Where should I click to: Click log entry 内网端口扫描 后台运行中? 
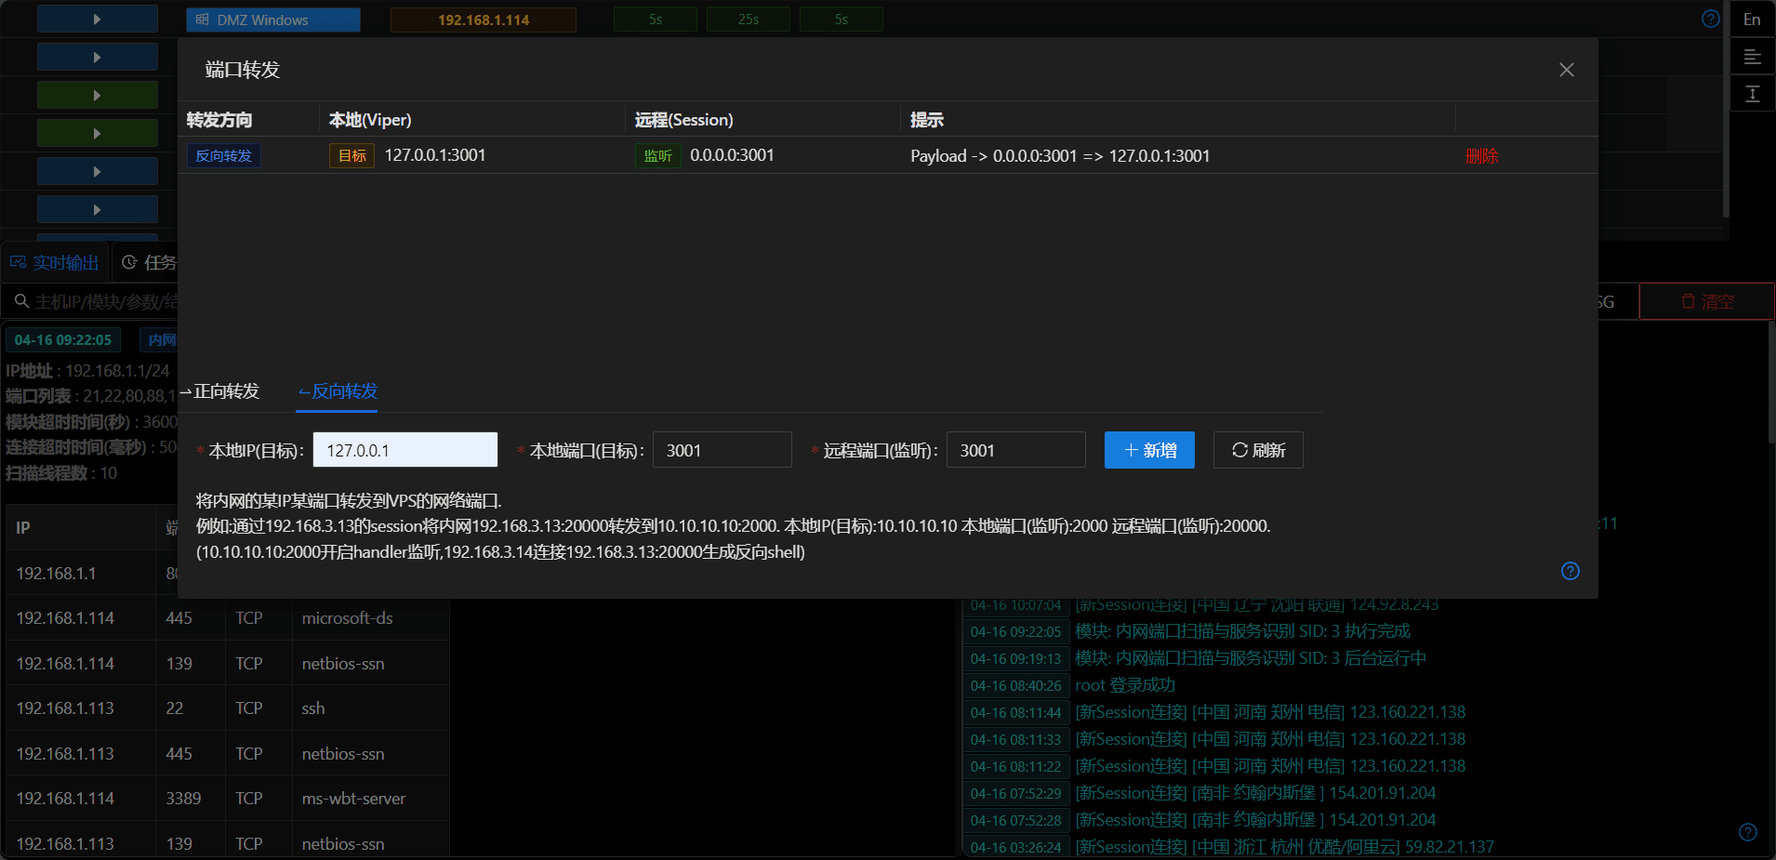point(1251,658)
